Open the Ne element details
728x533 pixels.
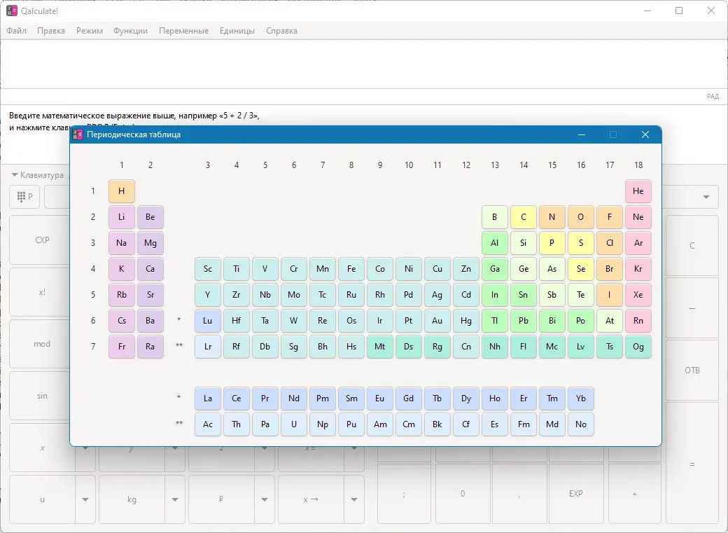638,217
